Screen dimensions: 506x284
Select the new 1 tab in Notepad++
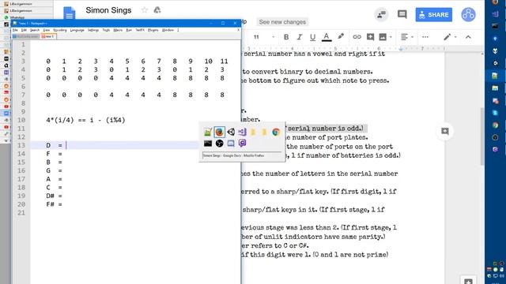(x=48, y=36)
